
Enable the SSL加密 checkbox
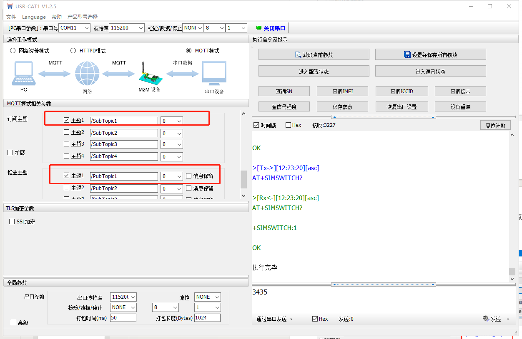pyautogui.click(x=12, y=222)
